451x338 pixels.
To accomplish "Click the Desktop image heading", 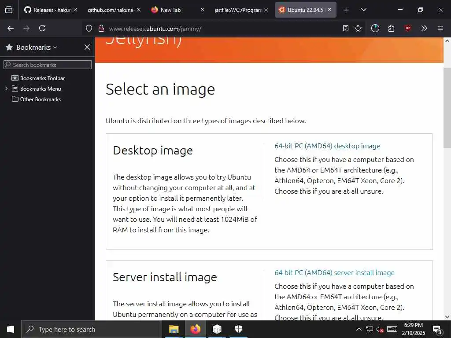I will (153, 151).
